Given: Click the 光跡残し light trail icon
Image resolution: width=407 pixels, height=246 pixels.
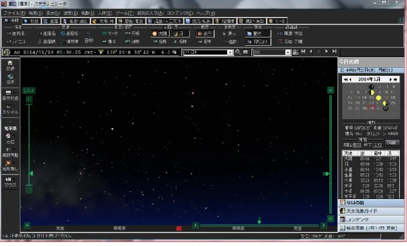Looking at the screenshot, I should [10, 166].
